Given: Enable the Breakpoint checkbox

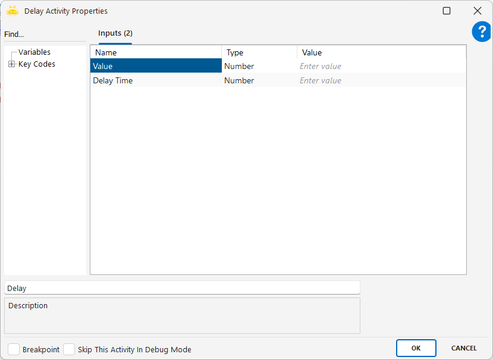Looking at the screenshot, I should click(x=14, y=349).
